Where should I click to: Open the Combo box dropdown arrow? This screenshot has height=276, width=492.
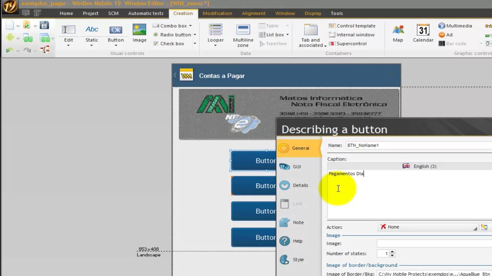click(x=190, y=26)
